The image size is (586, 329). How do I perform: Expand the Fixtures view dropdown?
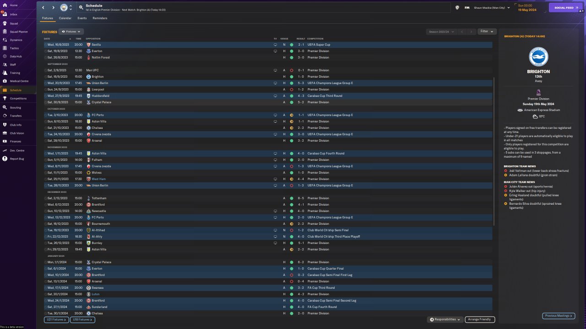coord(71,32)
